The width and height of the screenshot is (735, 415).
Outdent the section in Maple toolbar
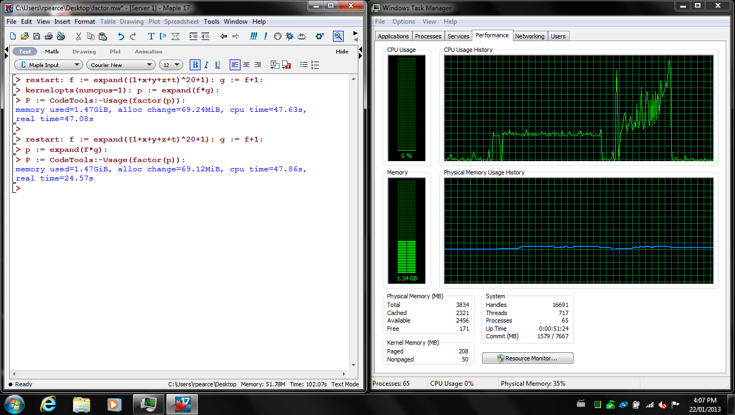(205, 36)
